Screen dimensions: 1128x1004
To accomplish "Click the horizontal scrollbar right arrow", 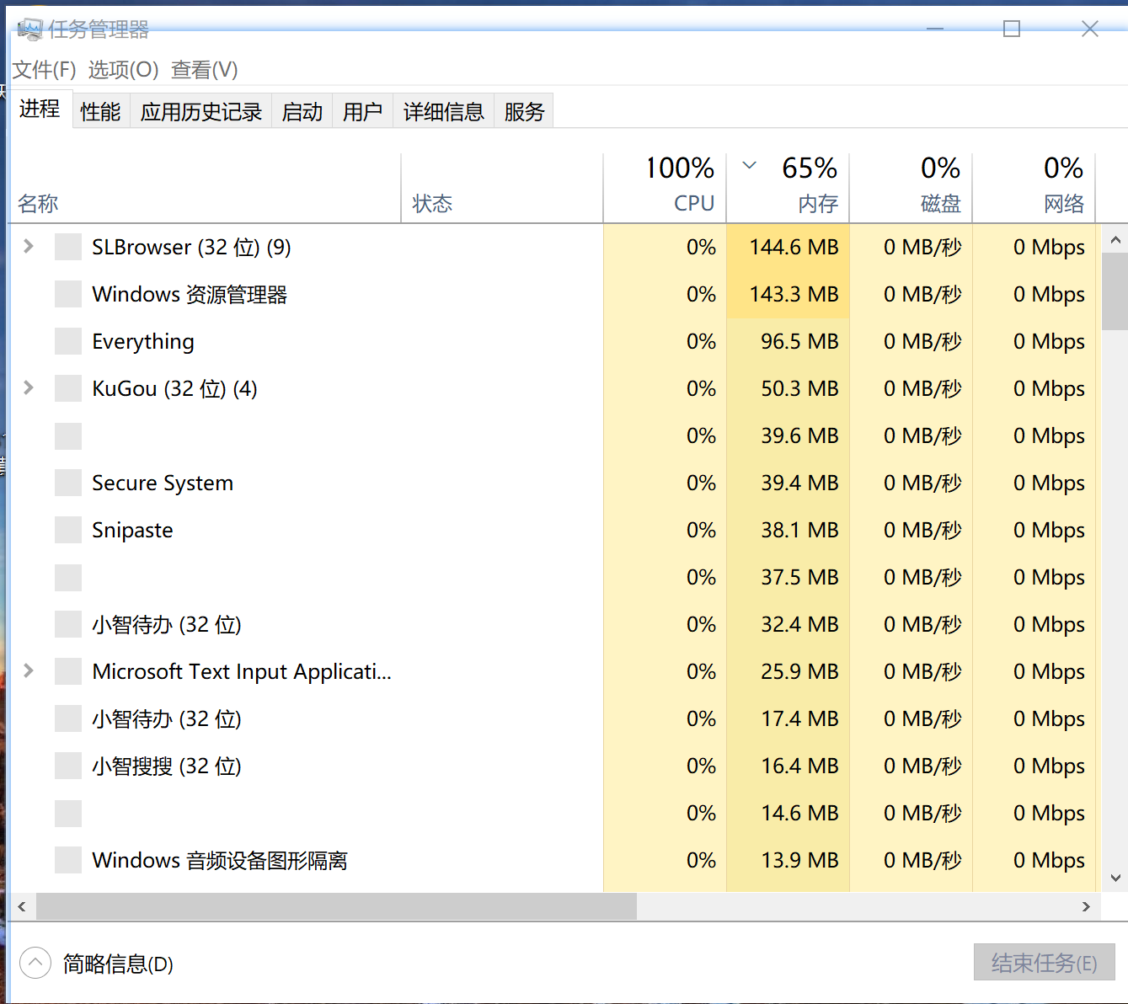I will [x=1086, y=906].
